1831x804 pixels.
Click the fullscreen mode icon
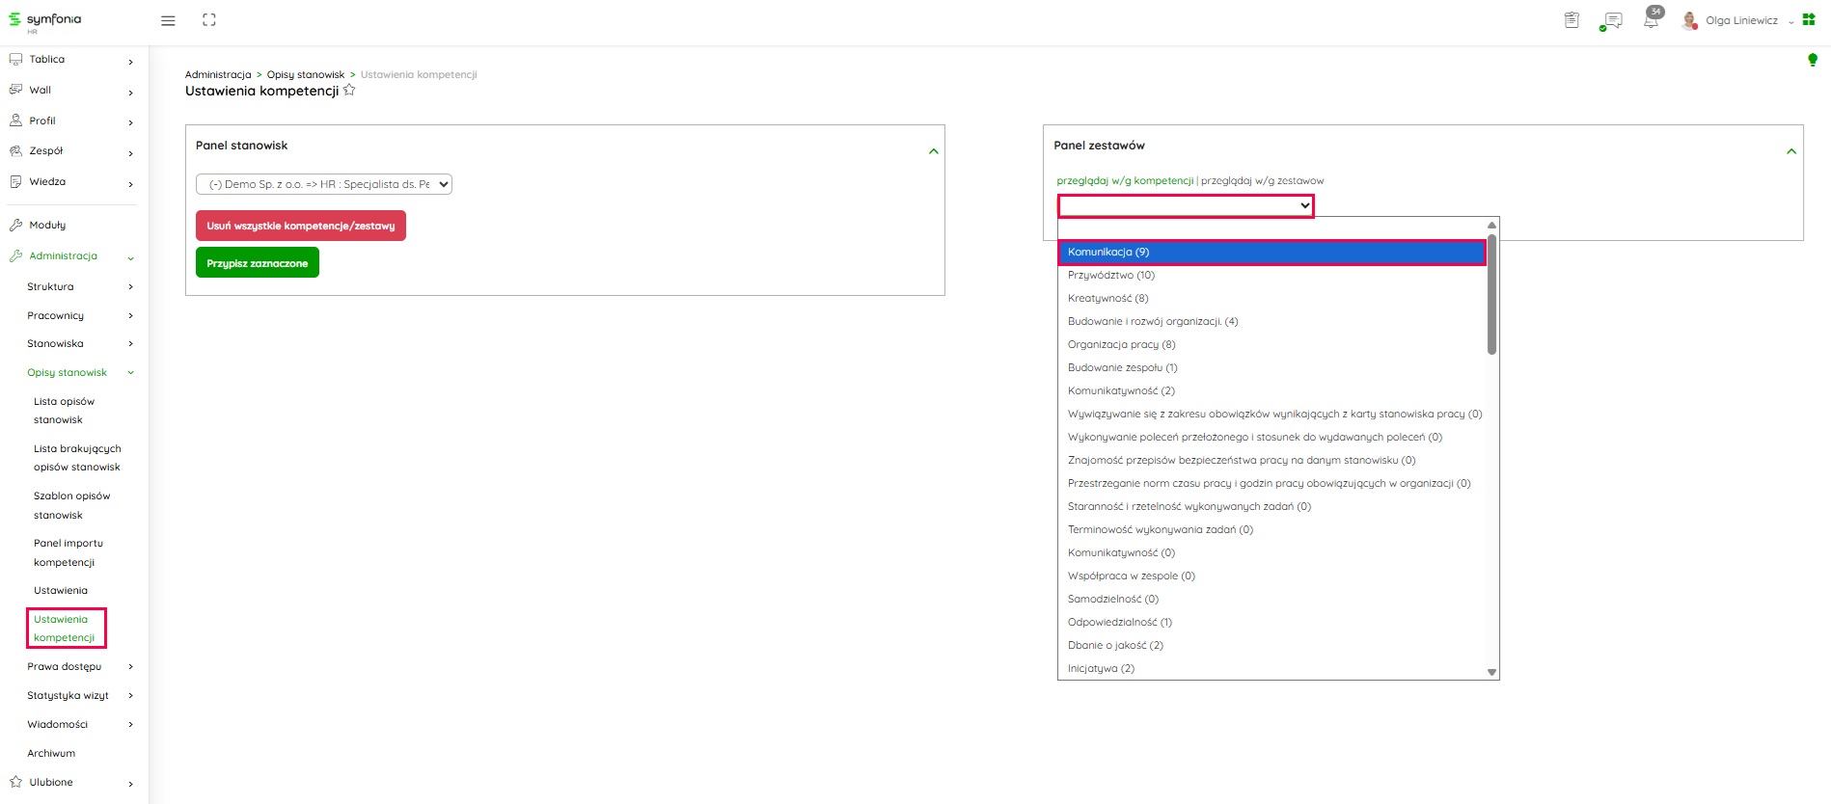click(x=208, y=20)
